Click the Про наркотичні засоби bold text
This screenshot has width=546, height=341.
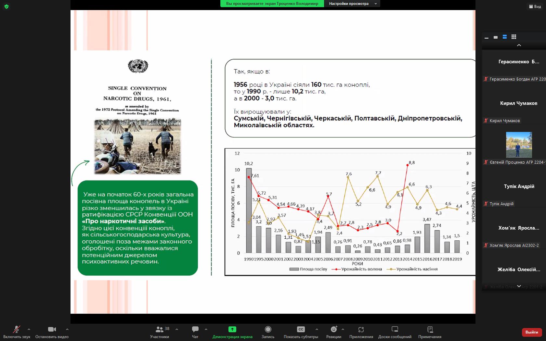click(x=123, y=221)
